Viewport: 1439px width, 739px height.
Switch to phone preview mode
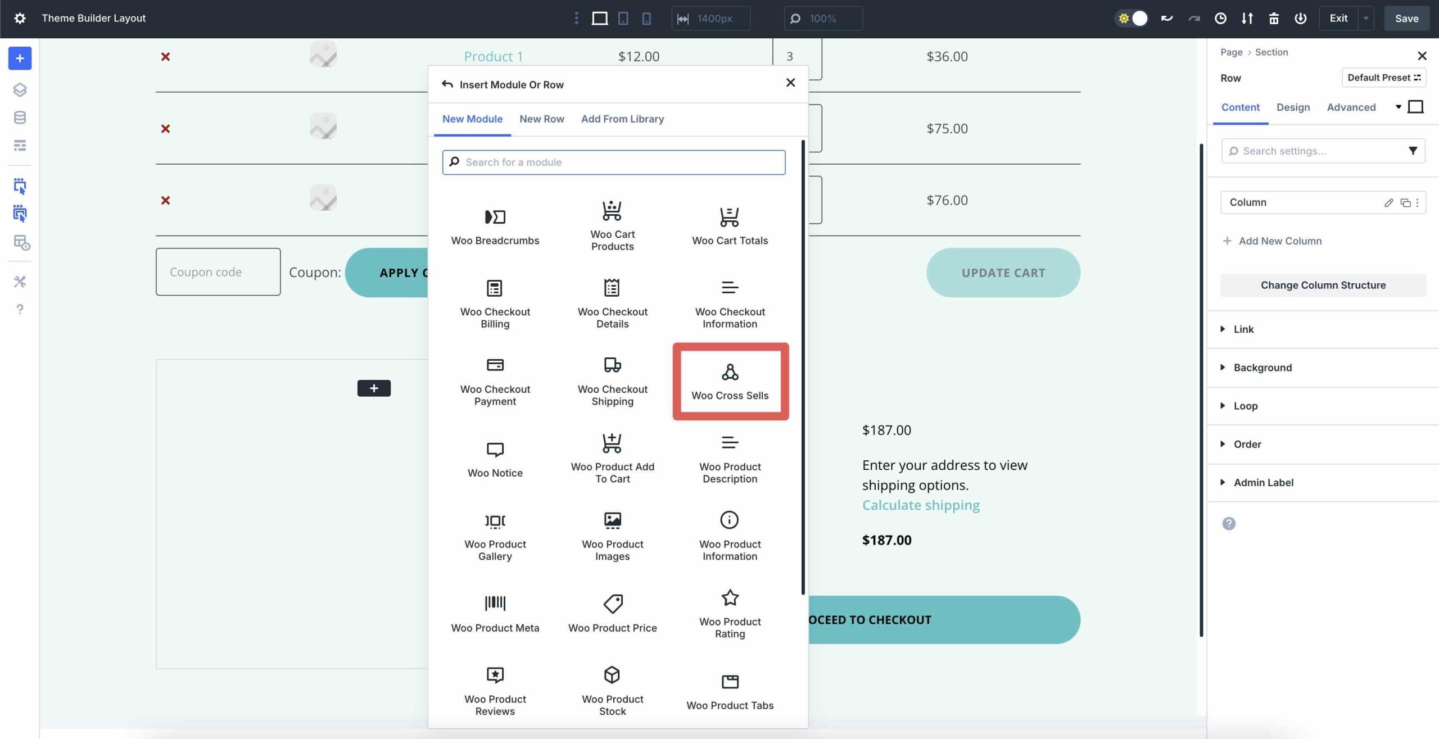[x=646, y=18]
